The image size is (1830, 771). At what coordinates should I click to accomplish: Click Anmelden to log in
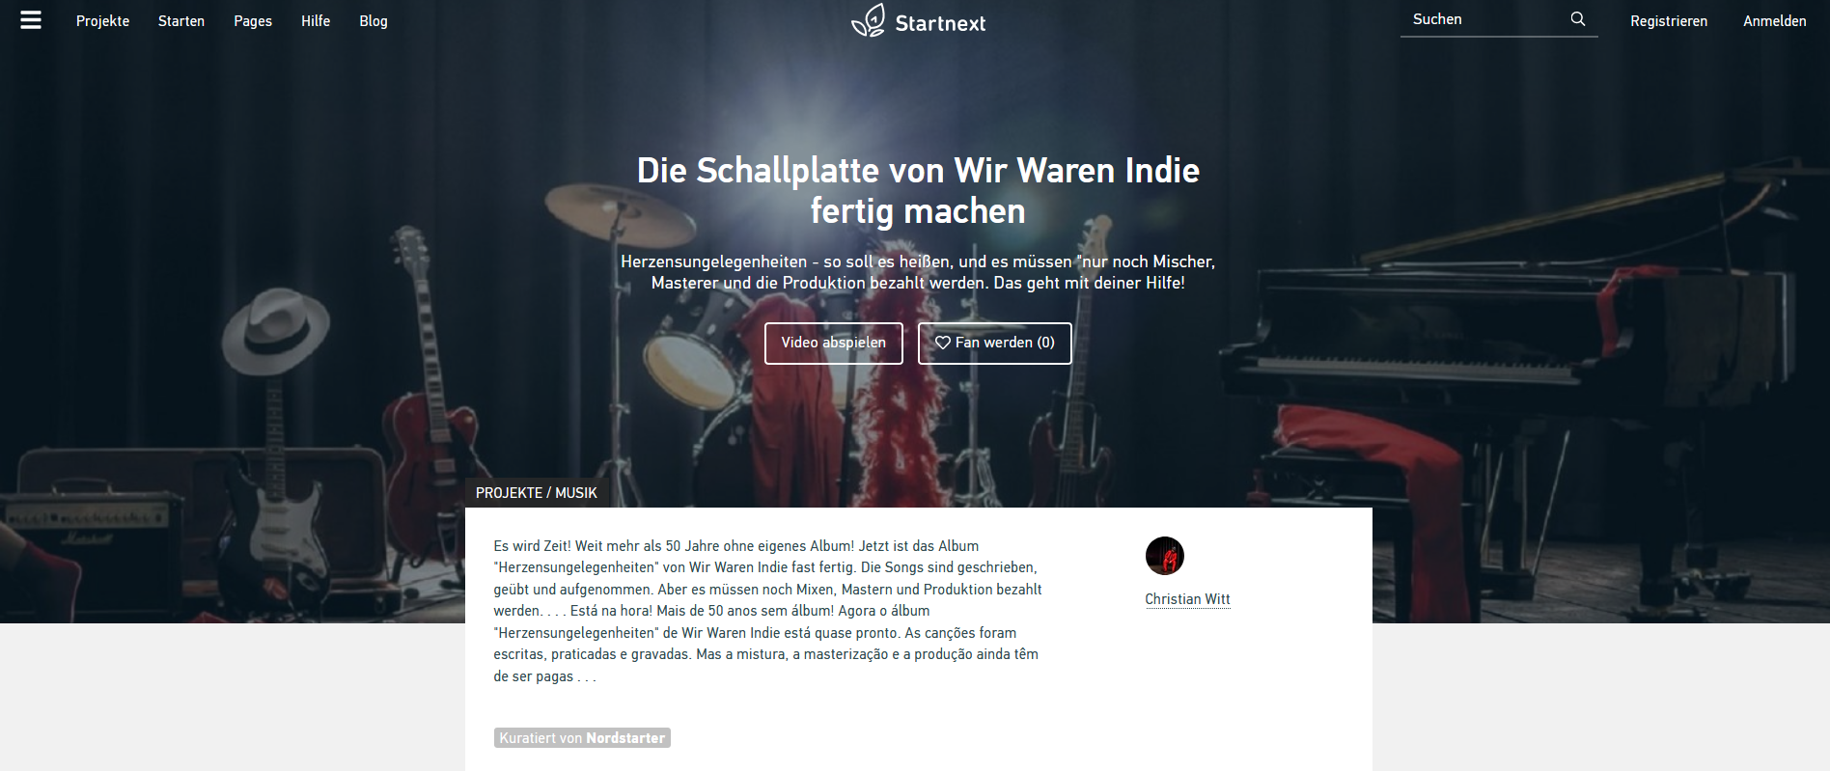tap(1775, 21)
